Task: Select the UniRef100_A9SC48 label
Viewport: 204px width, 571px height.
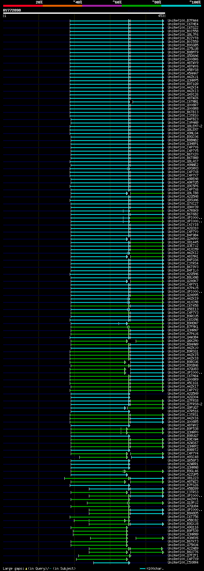Action: (183, 457)
